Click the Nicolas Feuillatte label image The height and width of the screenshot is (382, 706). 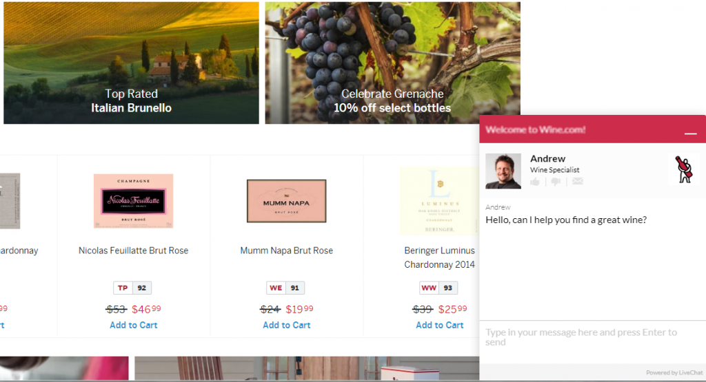[x=133, y=201]
